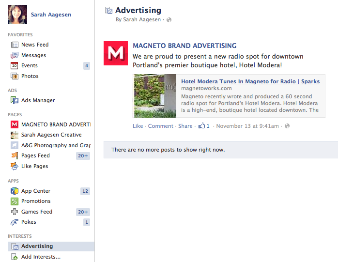
Task: Click the Messages speech bubble icon
Action: (15, 55)
